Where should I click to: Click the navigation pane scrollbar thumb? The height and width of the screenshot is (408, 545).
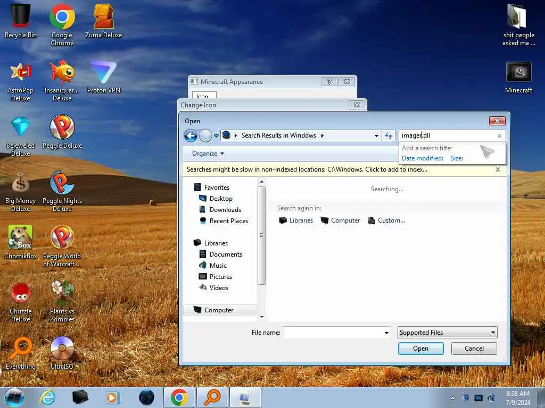(x=262, y=235)
